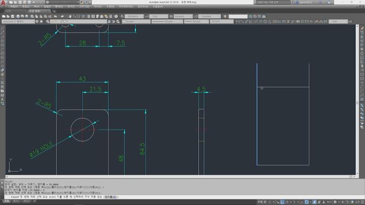Select the Move tool in the Modify toolbar
Screen dimensions: 365x205
(362, 49)
